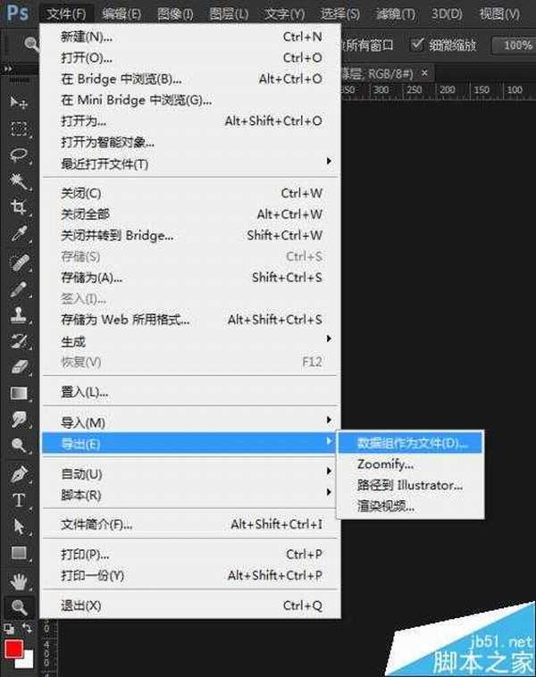Open the 文件(F) menu
This screenshot has height=677, width=536.
[66, 14]
